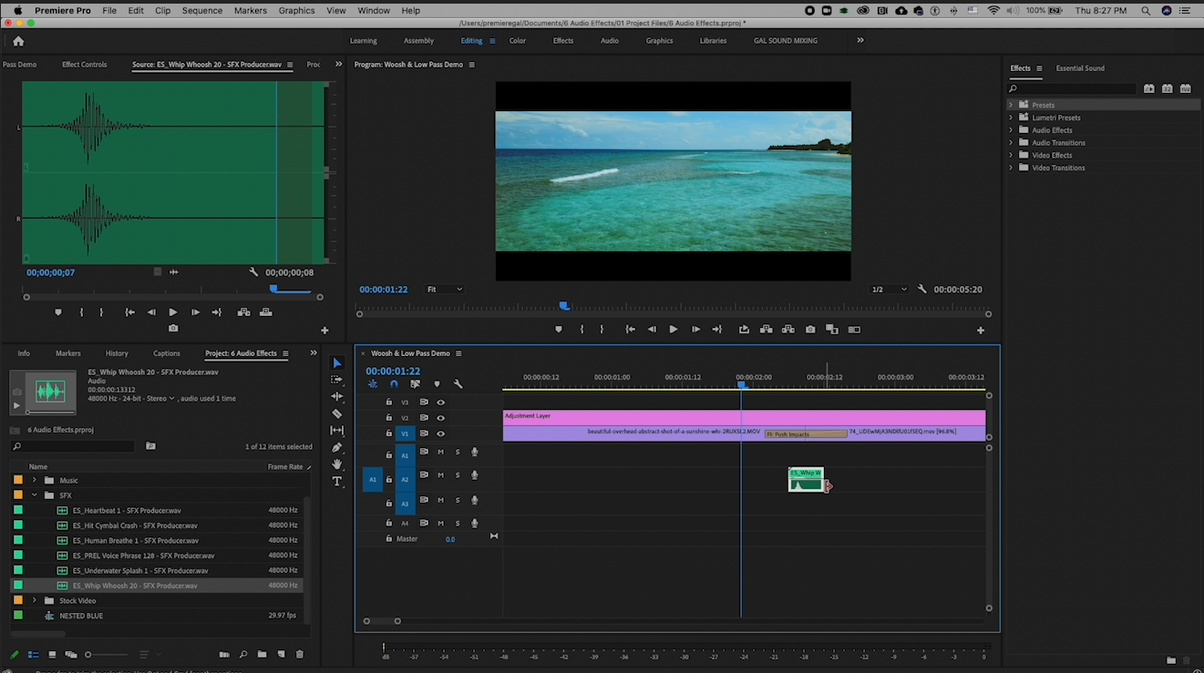The height and width of the screenshot is (673, 1204).
Task: Toggle Snap in Timeline magnet icon
Action: coord(394,384)
